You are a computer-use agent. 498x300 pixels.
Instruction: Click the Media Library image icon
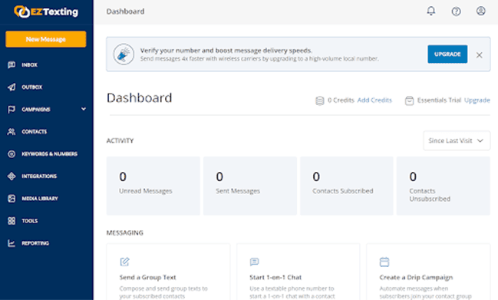pos(12,199)
